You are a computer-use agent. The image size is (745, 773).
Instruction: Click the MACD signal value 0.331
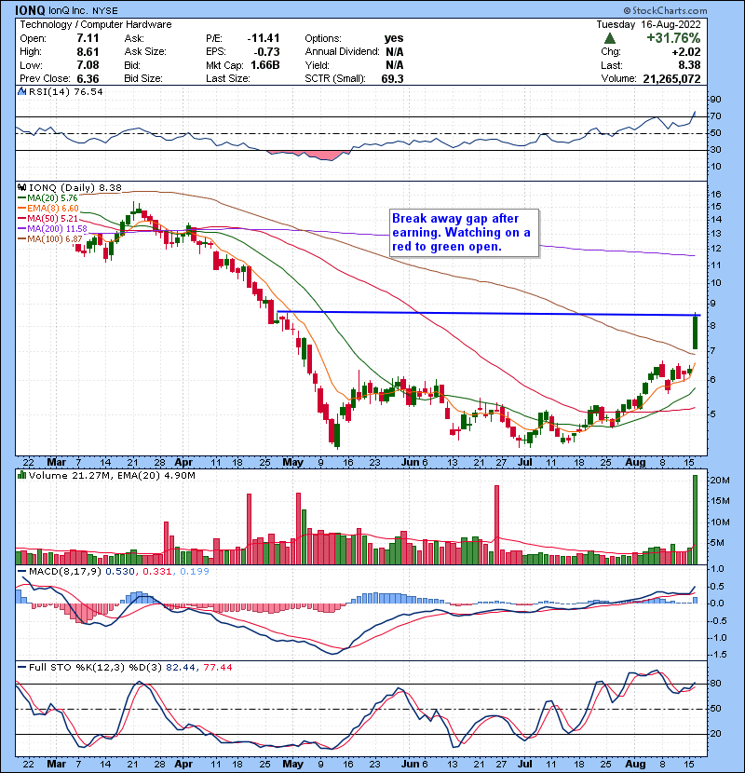(156, 572)
